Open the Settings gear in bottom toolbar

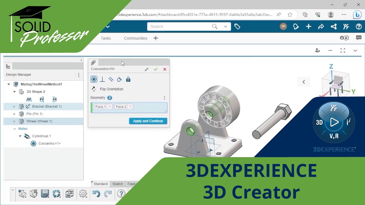(x=83, y=194)
